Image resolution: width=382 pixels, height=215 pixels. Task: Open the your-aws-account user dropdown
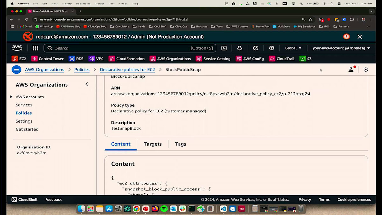[x=341, y=48]
